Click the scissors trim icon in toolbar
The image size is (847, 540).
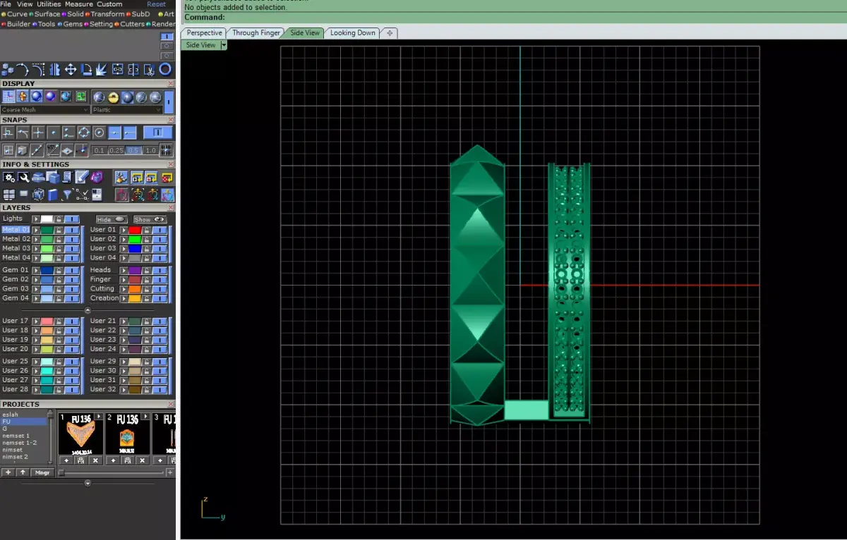pyautogui.click(x=149, y=69)
